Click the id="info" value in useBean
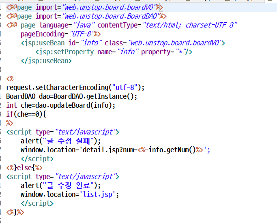277x224 pixels. pyautogui.click(x=91, y=43)
